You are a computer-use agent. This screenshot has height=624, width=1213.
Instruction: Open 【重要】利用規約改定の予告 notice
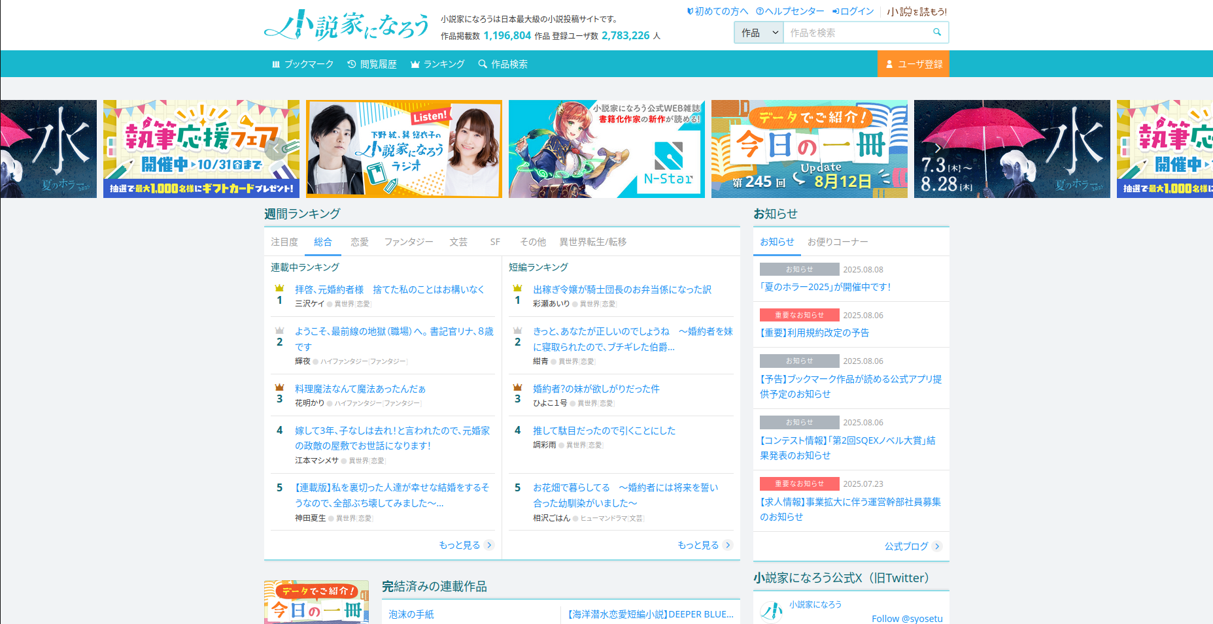point(815,333)
